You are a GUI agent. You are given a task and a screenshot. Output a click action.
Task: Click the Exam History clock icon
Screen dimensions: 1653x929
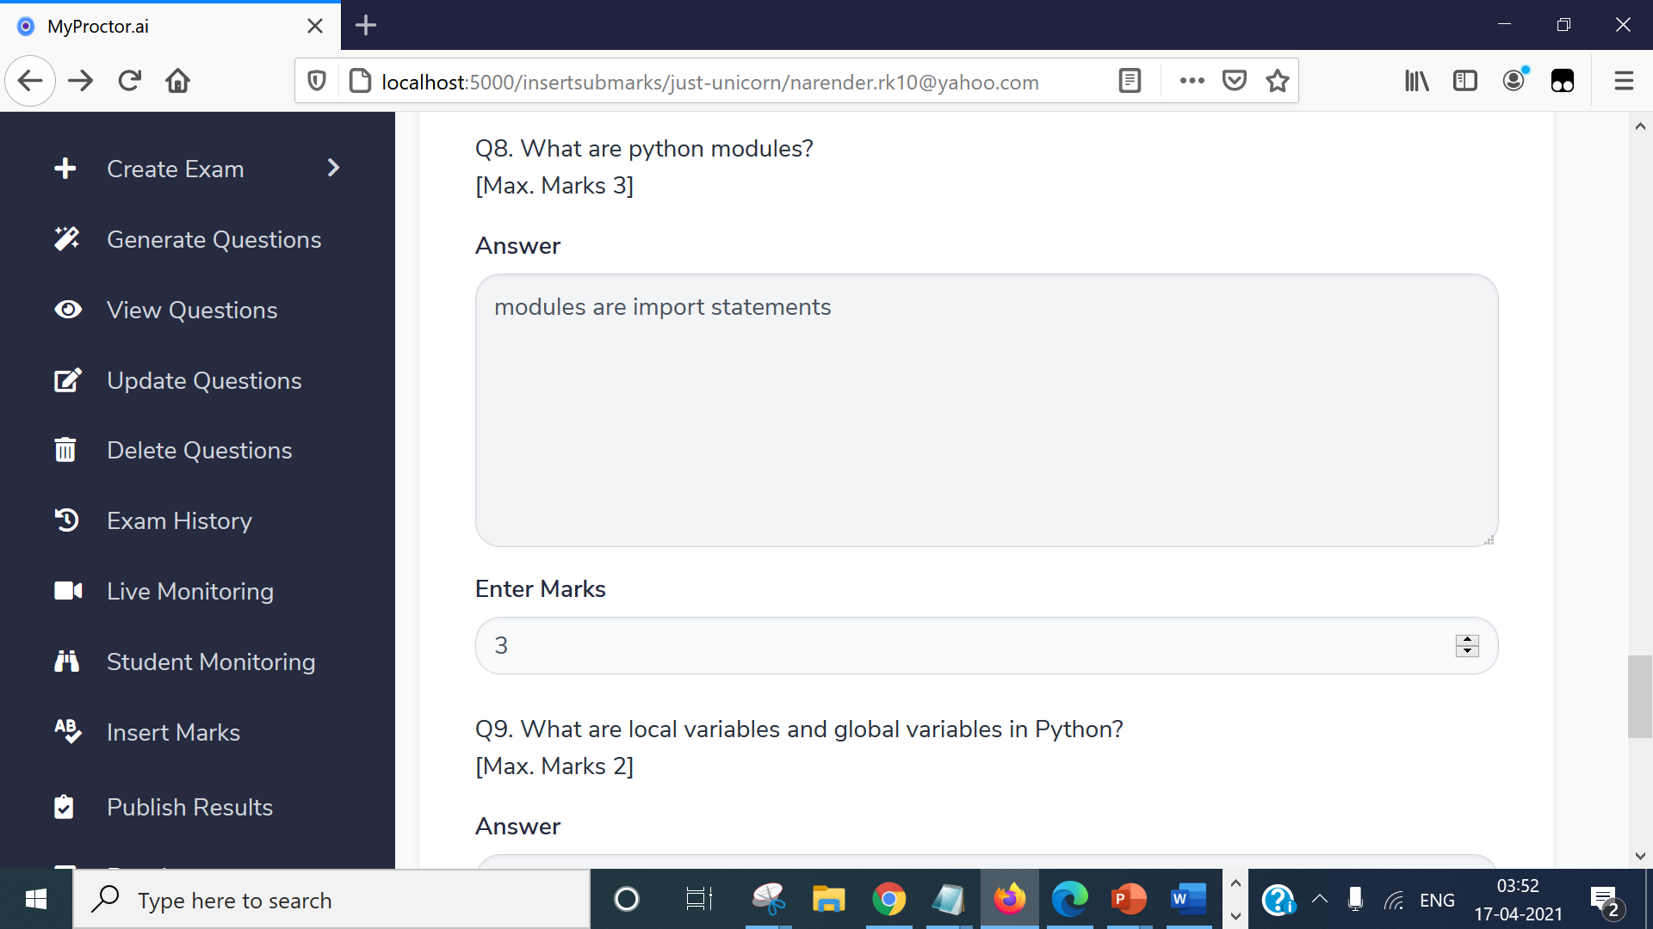tap(66, 520)
